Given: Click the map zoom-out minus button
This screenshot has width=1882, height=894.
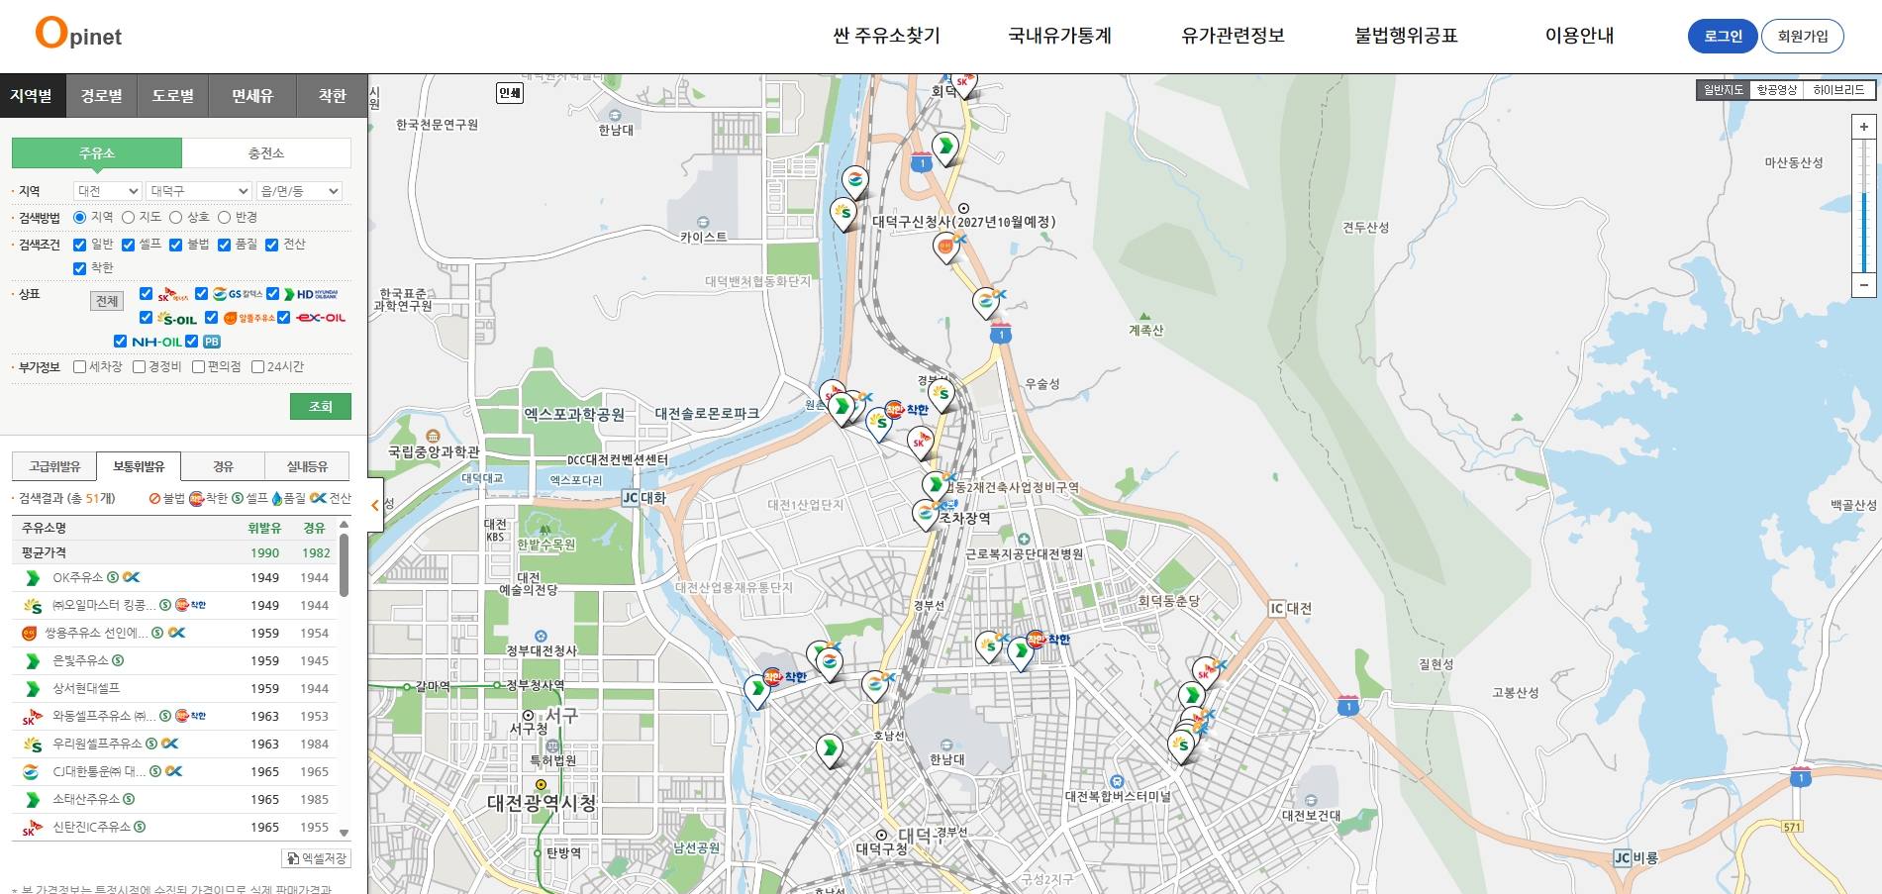Looking at the screenshot, I should click(1864, 285).
